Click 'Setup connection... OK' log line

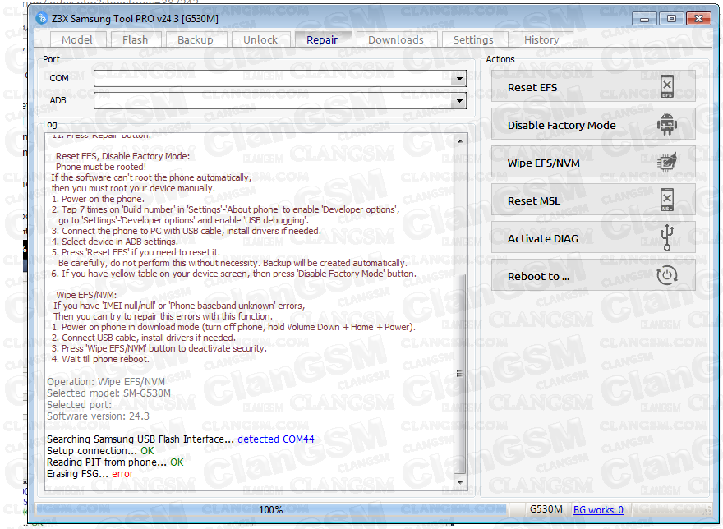click(100, 451)
